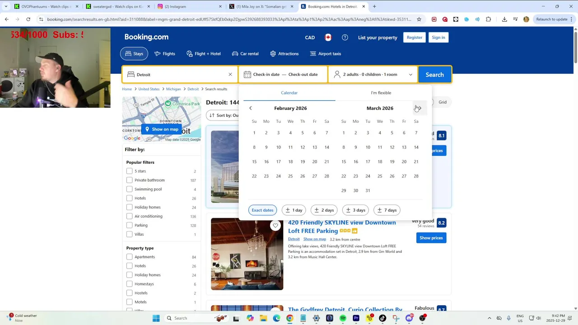Open the 420 Friendly loft photo thumbnail

pyautogui.click(x=247, y=254)
